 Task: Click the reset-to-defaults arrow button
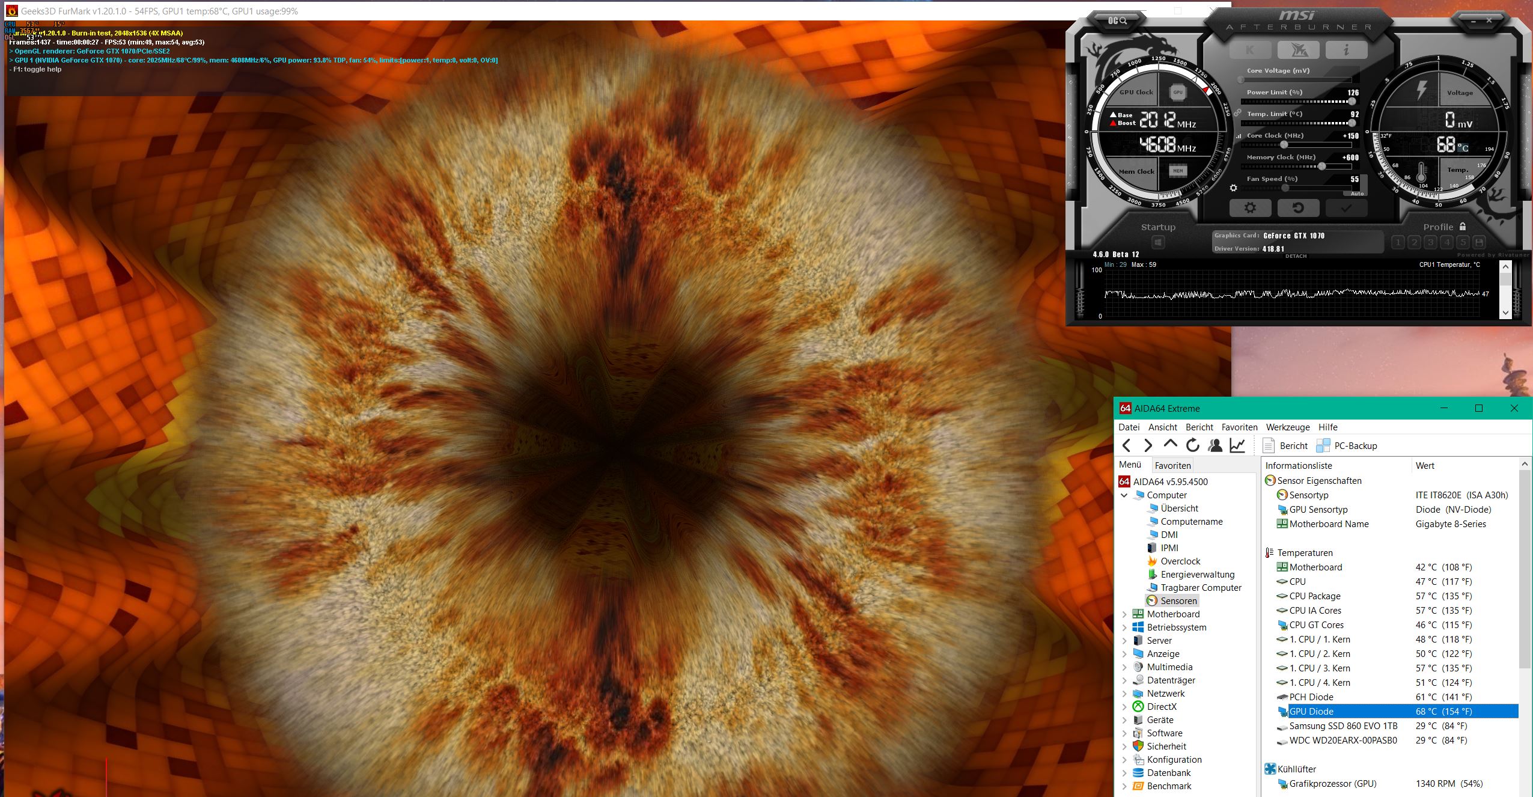coord(1298,208)
